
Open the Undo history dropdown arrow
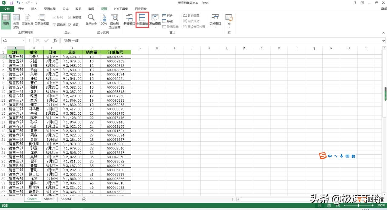[x=22, y=3]
